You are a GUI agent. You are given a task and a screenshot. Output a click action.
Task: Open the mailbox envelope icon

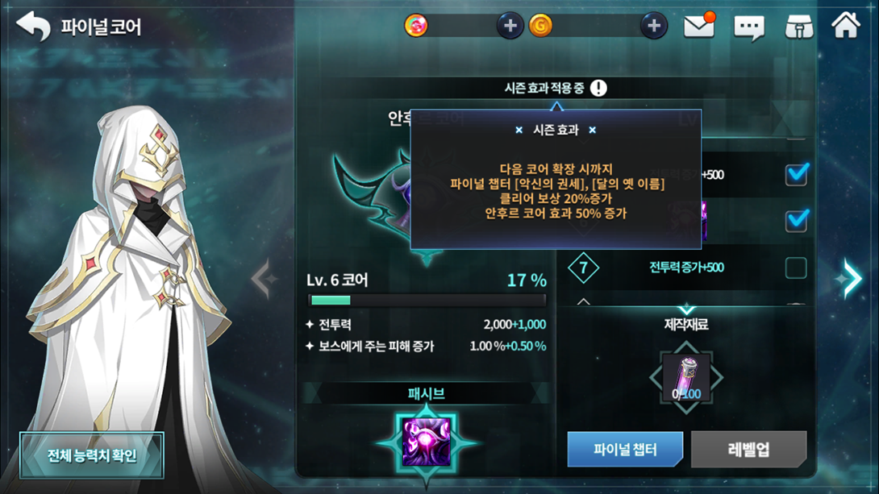699,26
